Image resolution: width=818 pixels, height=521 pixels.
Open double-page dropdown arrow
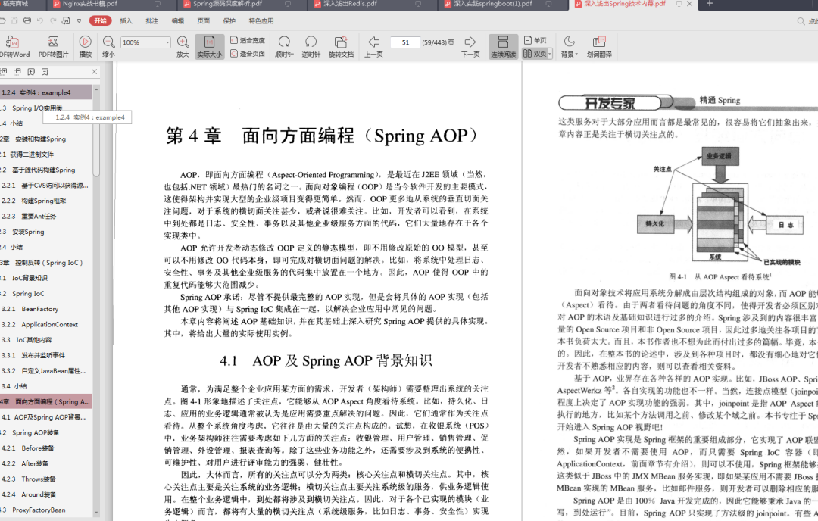click(x=549, y=54)
